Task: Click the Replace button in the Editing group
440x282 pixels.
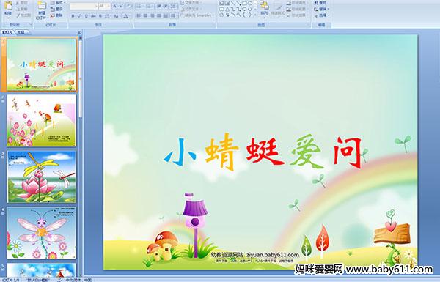Action: coord(320,10)
